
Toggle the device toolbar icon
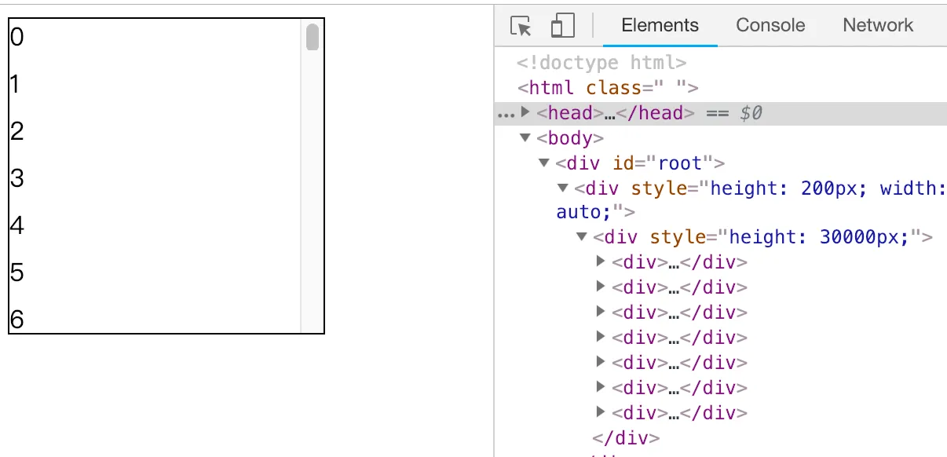point(562,25)
